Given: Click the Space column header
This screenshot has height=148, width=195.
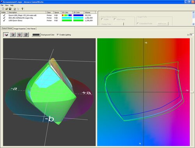Looking at the screenshot, I should tap(57, 12).
